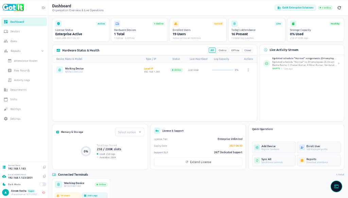Click the Online status badge in device row
This screenshot has height=198, width=348.
177,70
